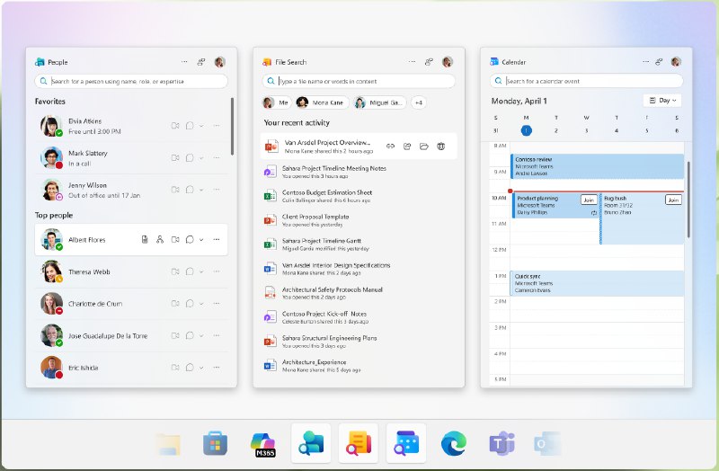Launch Microsoft 365 from taskbar
The height and width of the screenshot is (471, 719).
[x=263, y=444]
